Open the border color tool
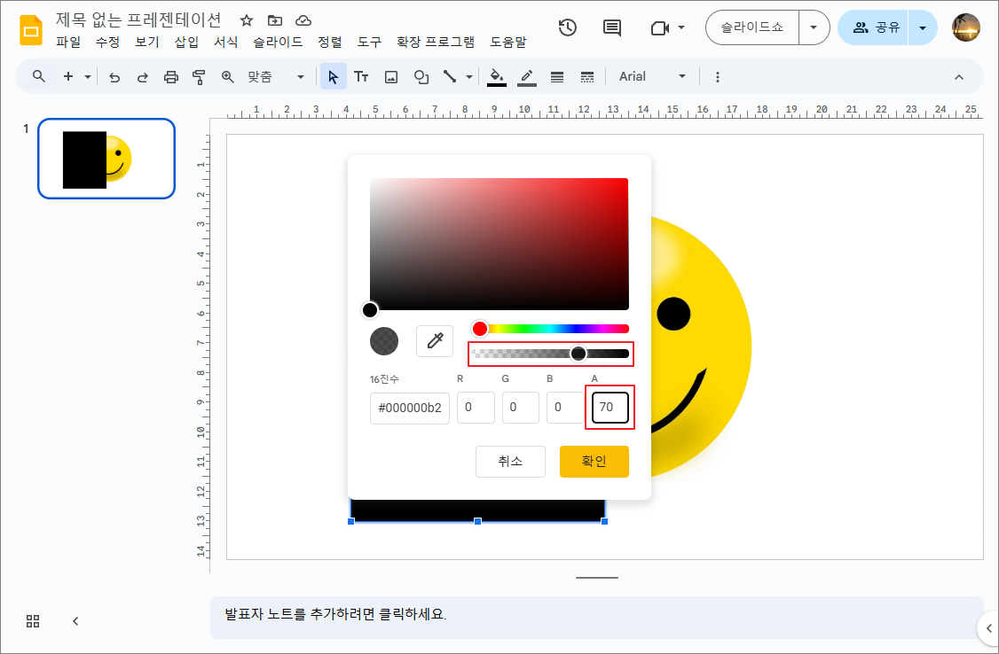 pos(526,76)
